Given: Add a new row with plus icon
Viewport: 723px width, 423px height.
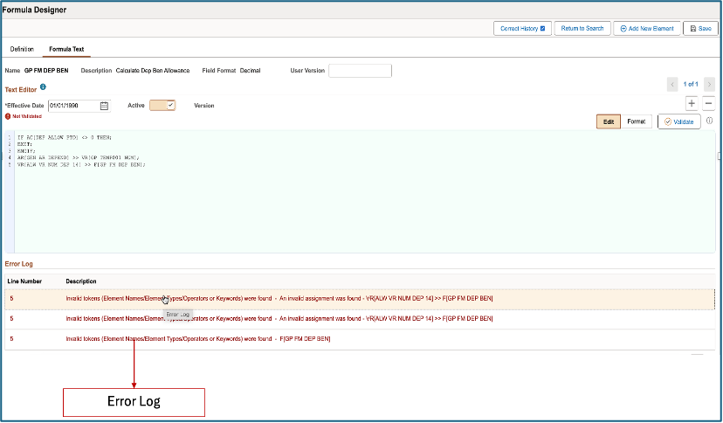Looking at the screenshot, I should tap(692, 103).
